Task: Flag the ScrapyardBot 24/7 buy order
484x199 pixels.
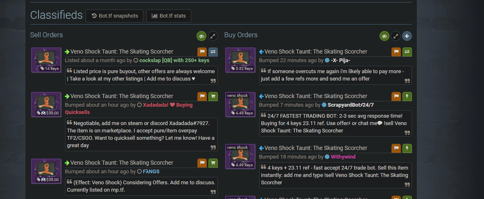Action: pos(396,96)
